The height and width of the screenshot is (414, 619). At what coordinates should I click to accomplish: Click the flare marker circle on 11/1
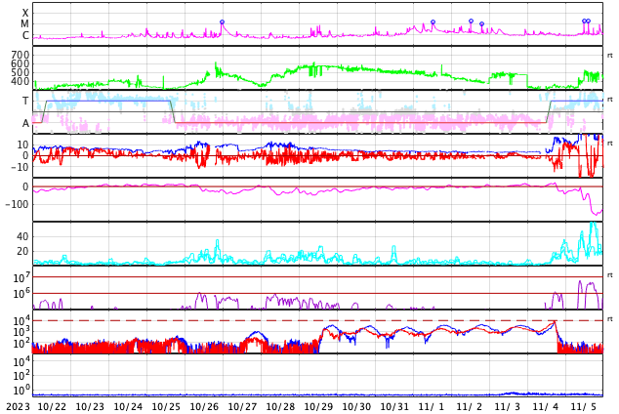point(433,22)
